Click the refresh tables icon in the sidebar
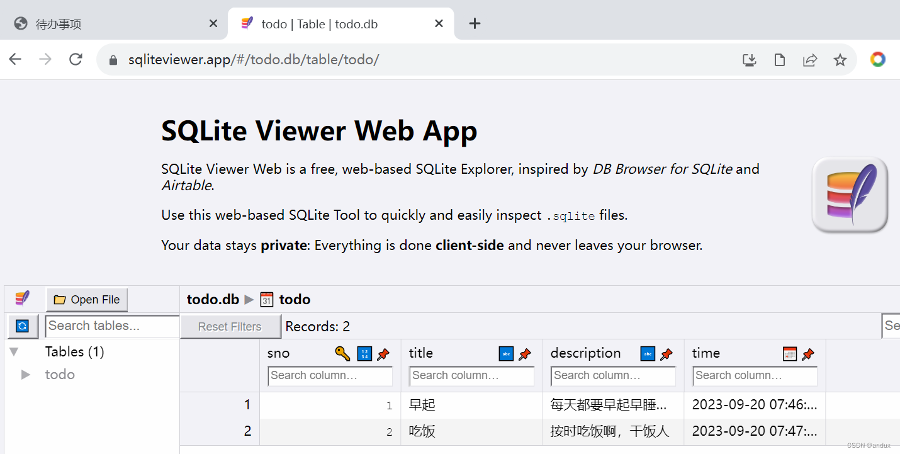900x454 pixels. click(x=22, y=326)
